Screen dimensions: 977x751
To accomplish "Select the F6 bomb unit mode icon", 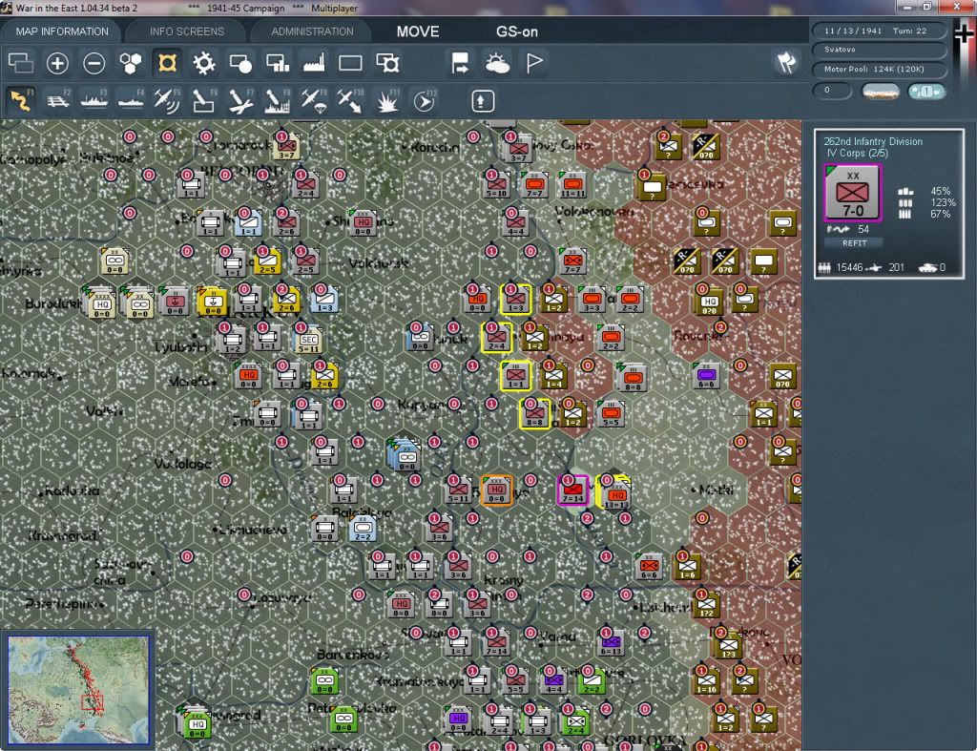I will coord(204,100).
